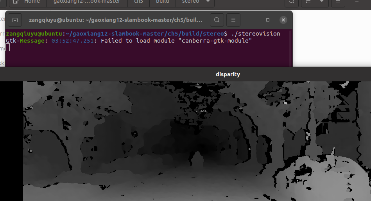Click the ./stereoVision command text
This screenshot has width=371, height=201.
pos(256,34)
